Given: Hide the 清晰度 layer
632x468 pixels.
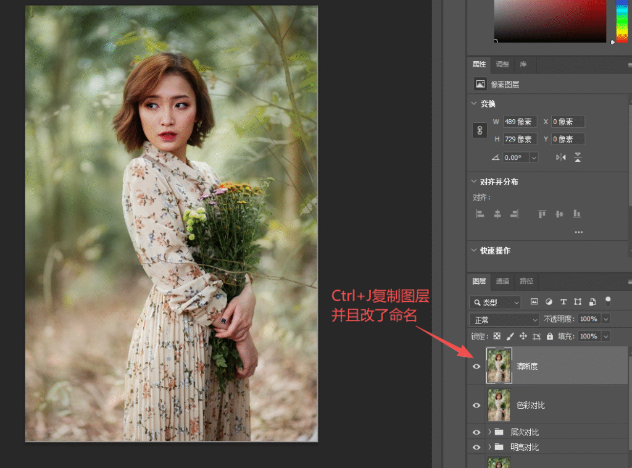Looking at the screenshot, I should tap(476, 366).
